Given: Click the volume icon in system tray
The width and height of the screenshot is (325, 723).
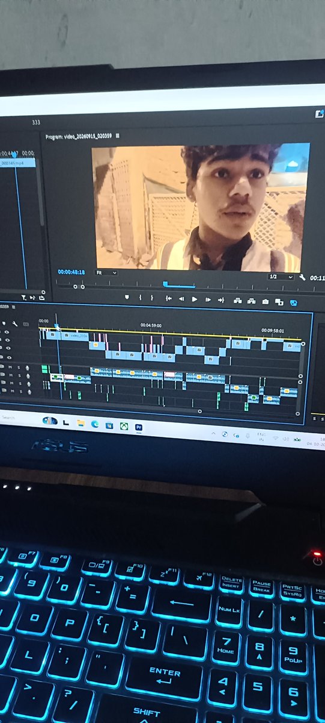Looking at the screenshot, I should coord(286,439).
